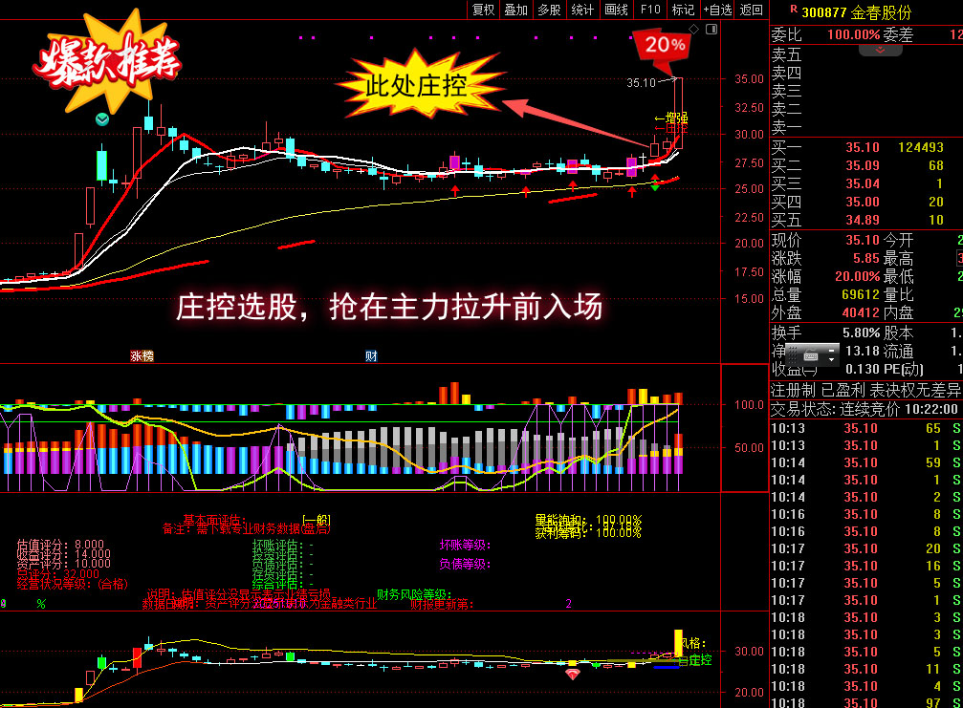Click the 财 financial info badge

[371, 356]
